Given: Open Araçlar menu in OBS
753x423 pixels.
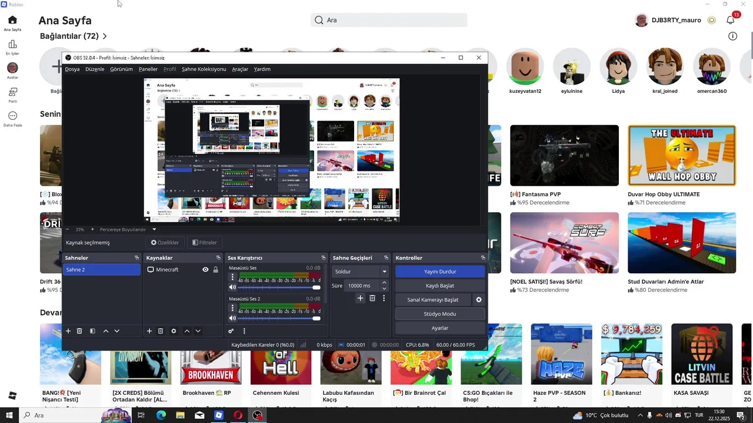Looking at the screenshot, I should coord(240,69).
